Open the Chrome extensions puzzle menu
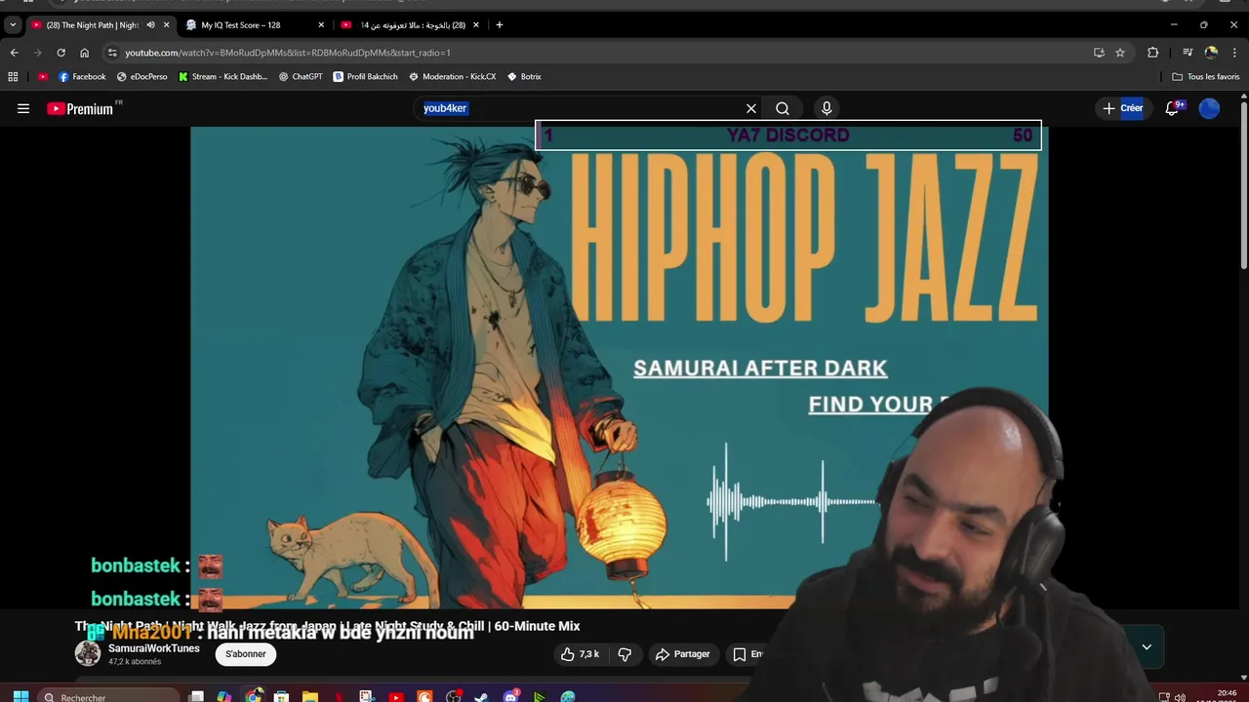 pos(1152,53)
